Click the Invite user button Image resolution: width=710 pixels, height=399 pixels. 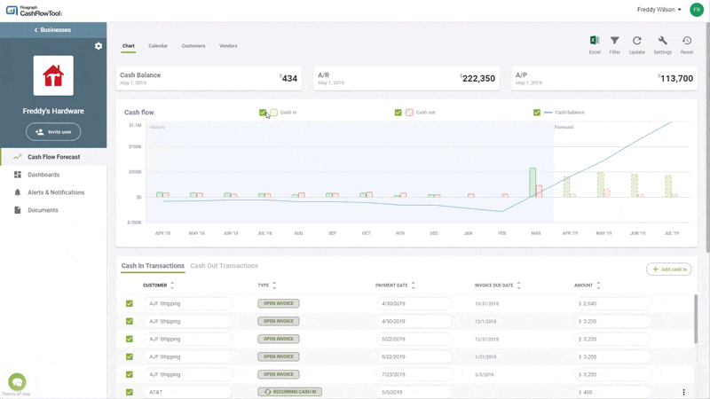(x=53, y=132)
